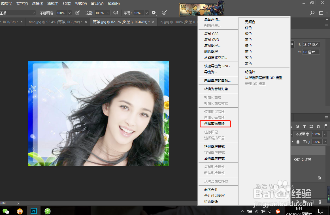Create new group folder icon
The width and height of the screenshot is (330, 215).
(305, 202)
